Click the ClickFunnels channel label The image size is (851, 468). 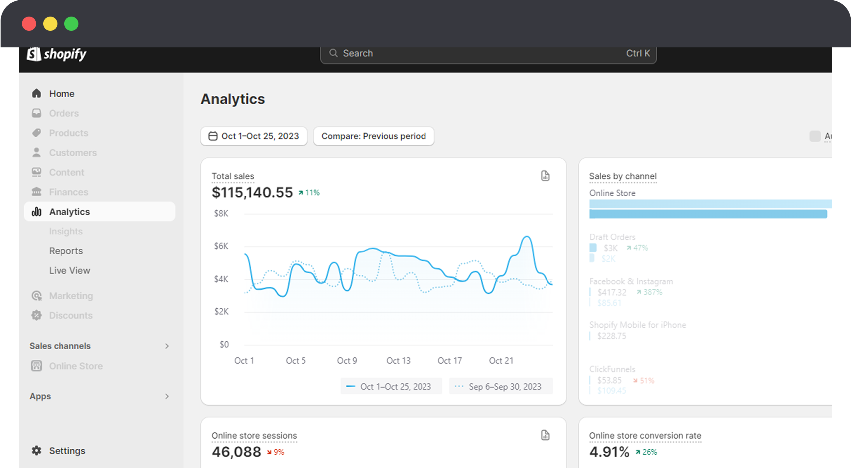point(612,369)
